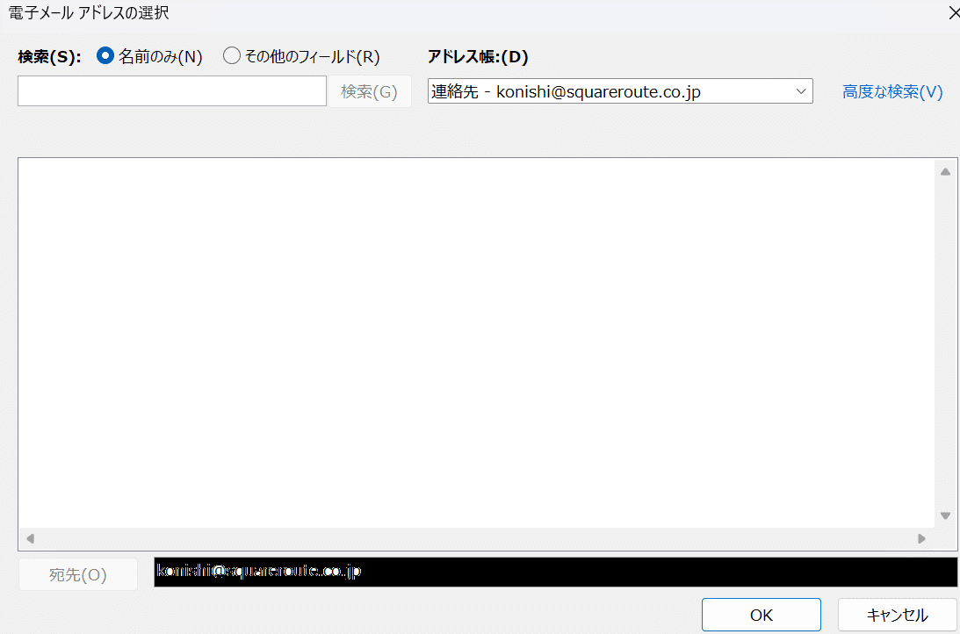Click the キャンセル cancel button
This screenshot has width=960, height=634.
(897, 615)
